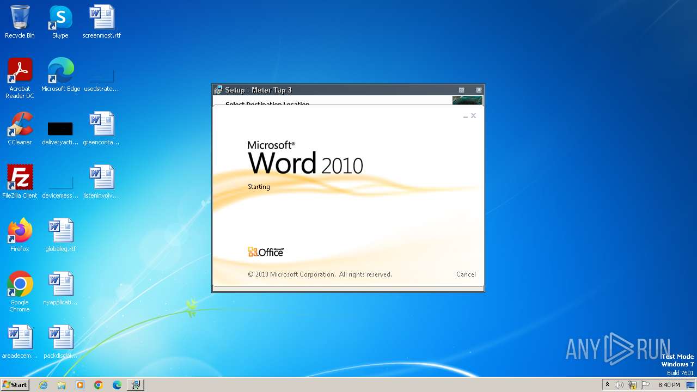Launch Microsoft Edge from the desktop shortcut
Image resolution: width=697 pixels, height=392 pixels.
coord(60,75)
